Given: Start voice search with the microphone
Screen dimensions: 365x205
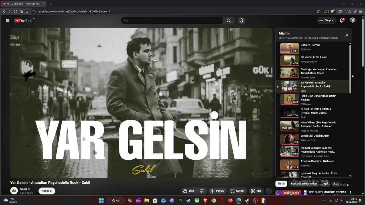Looking at the screenshot, I should tap(242, 20).
